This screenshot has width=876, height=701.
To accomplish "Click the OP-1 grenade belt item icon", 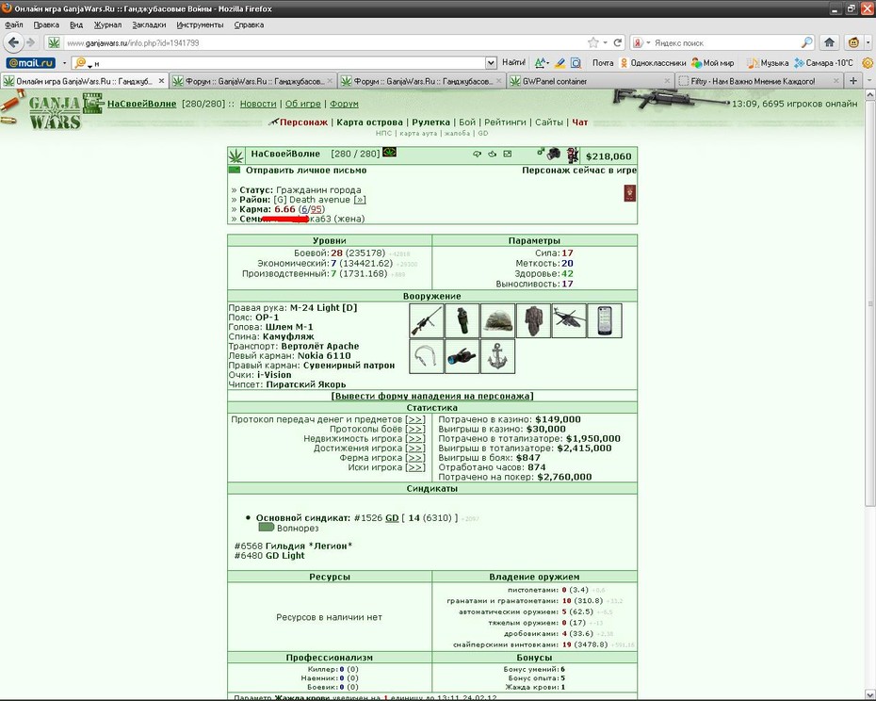I will pyautogui.click(x=462, y=320).
